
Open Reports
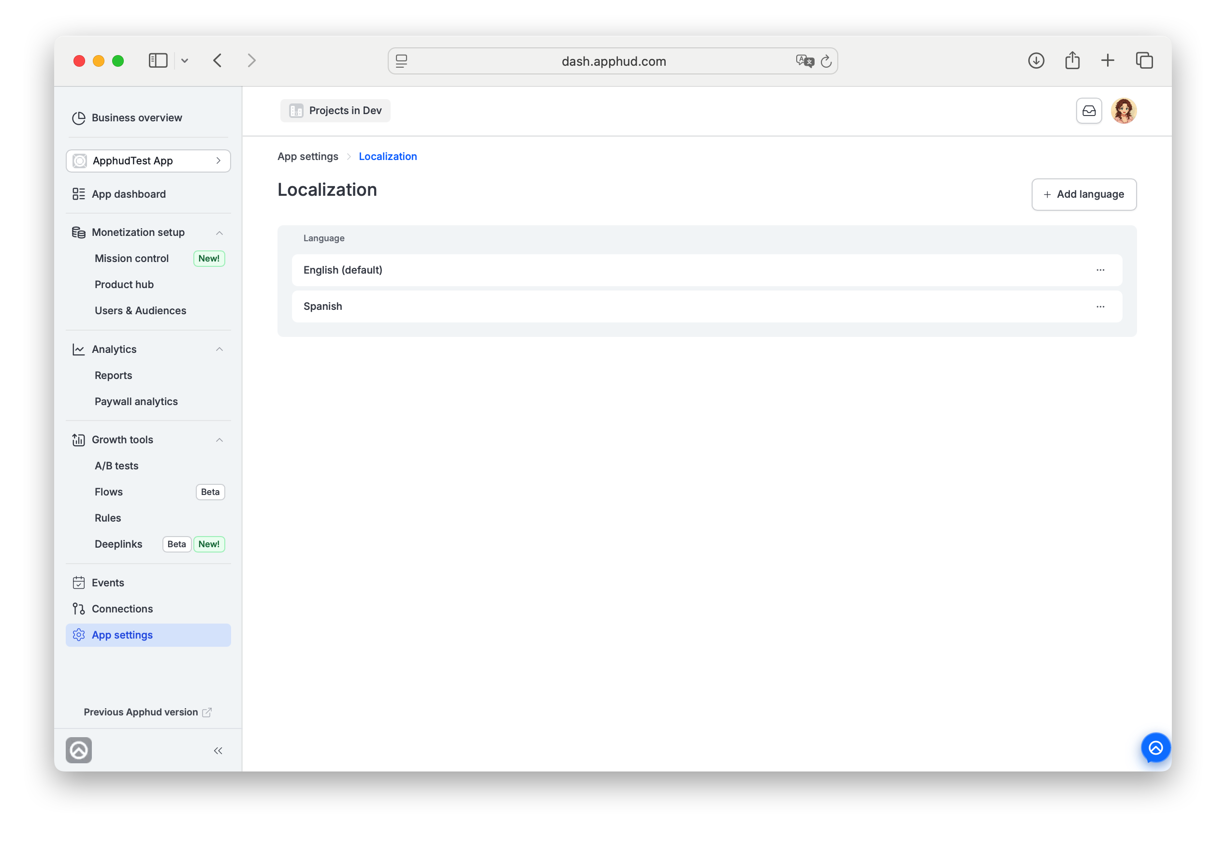pos(114,376)
